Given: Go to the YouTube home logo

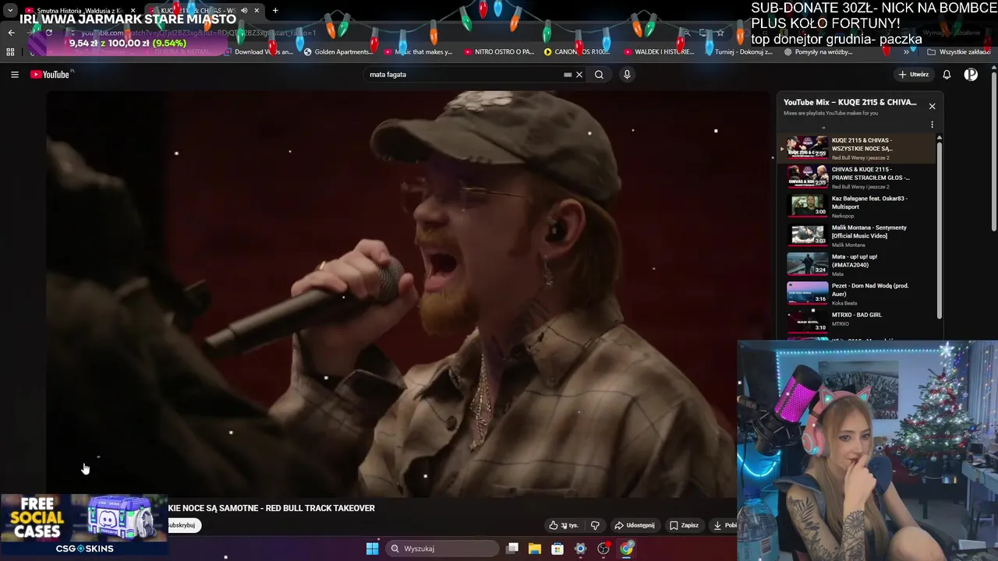Looking at the screenshot, I should tap(51, 75).
